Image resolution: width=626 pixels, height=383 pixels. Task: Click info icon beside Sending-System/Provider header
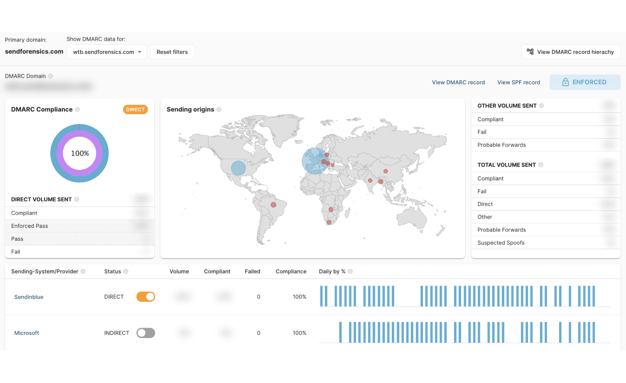(x=83, y=272)
